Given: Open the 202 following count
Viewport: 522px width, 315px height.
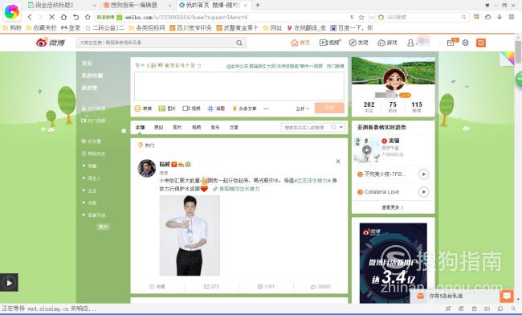Looking at the screenshot, I should [369, 107].
